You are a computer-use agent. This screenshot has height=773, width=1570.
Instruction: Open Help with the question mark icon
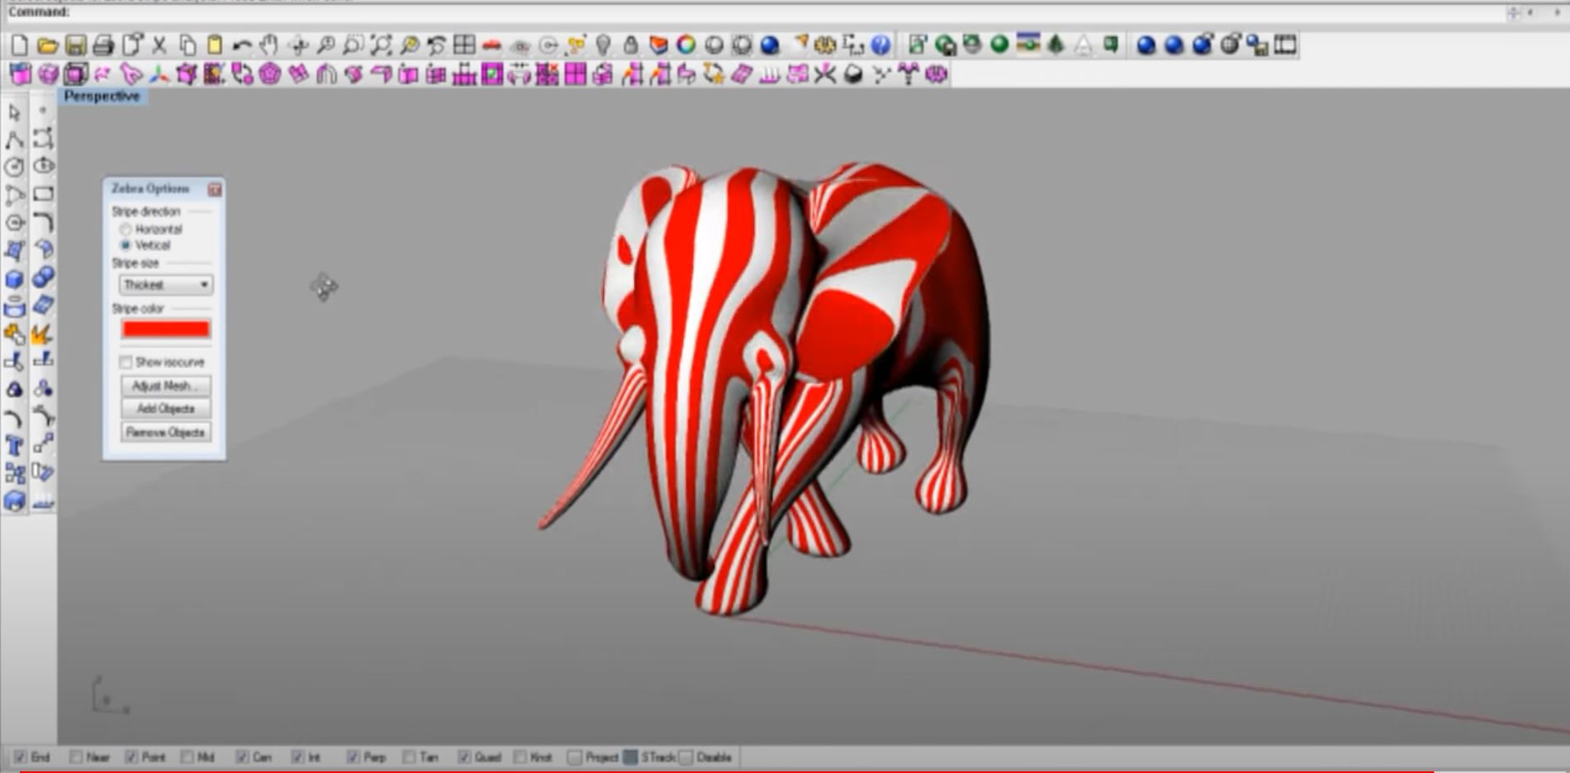click(x=881, y=45)
